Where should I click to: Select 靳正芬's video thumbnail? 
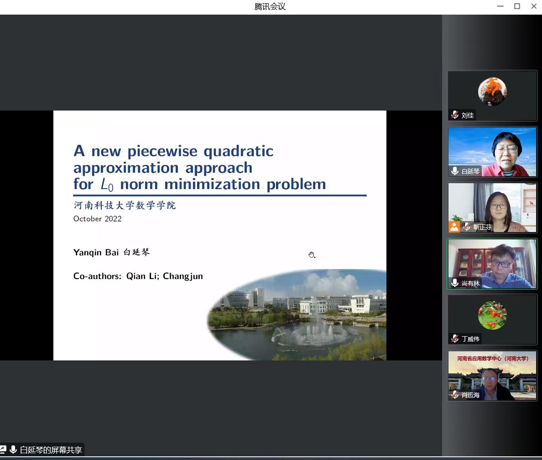pyautogui.click(x=492, y=208)
